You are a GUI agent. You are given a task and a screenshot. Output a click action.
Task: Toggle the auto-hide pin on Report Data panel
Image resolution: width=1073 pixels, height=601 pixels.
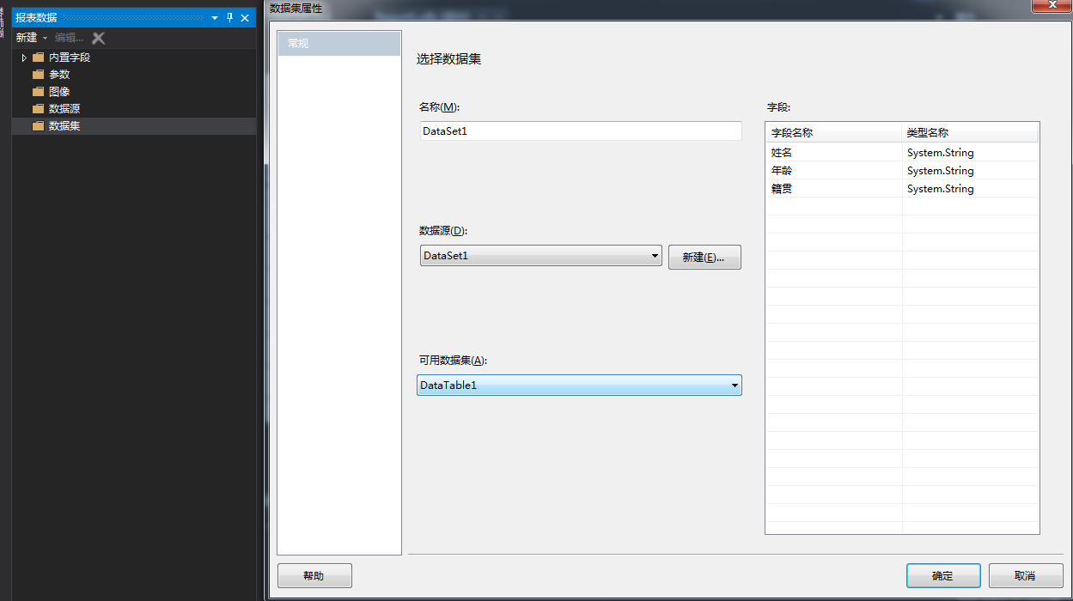pyautogui.click(x=228, y=16)
